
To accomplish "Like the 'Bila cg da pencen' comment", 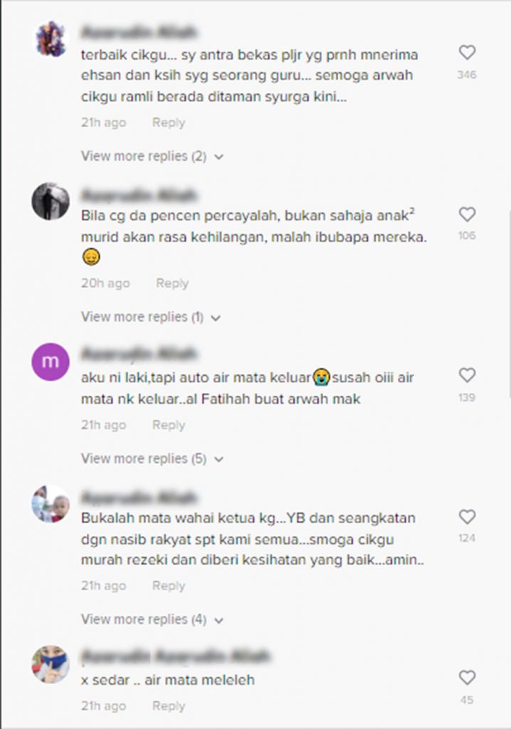I will tap(467, 214).
